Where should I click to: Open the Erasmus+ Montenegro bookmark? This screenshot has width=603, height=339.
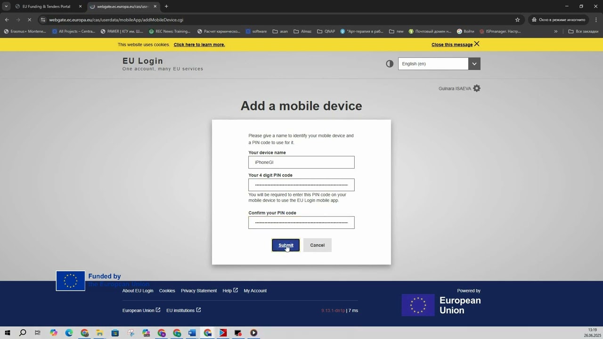coord(25,32)
